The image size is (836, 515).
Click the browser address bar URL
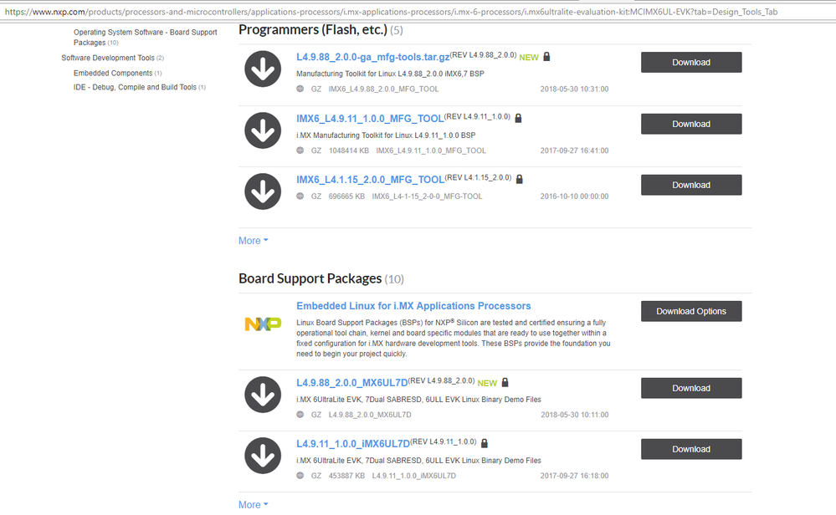[391, 11]
